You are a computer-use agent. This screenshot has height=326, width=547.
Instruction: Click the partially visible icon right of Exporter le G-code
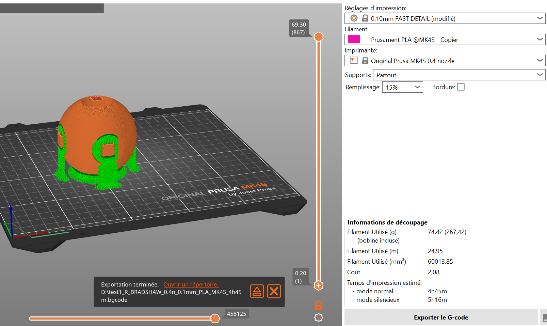tap(544, 317)
